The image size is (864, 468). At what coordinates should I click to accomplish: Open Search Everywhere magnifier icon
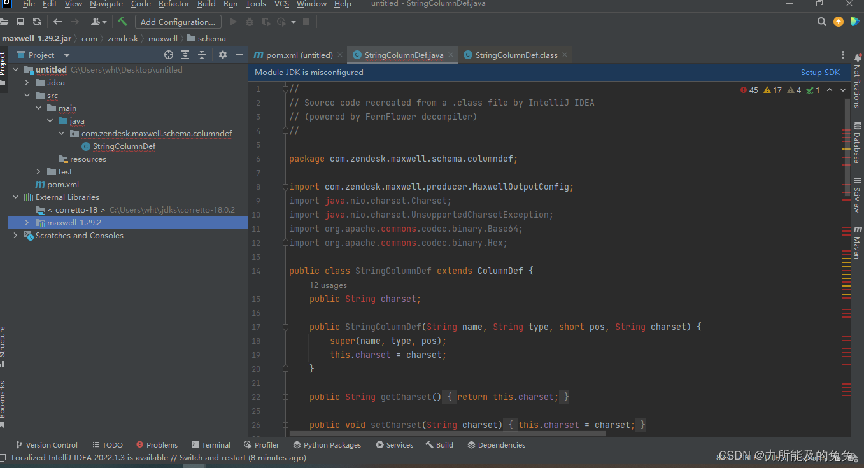pos(822,22)
